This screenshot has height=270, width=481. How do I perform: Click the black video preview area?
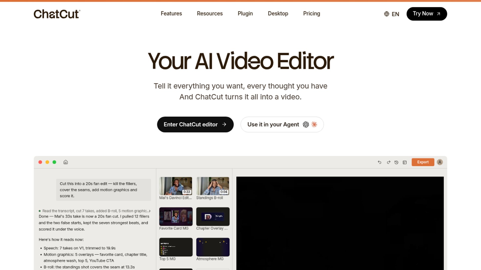pyautogui.click(x=340, y=223)
